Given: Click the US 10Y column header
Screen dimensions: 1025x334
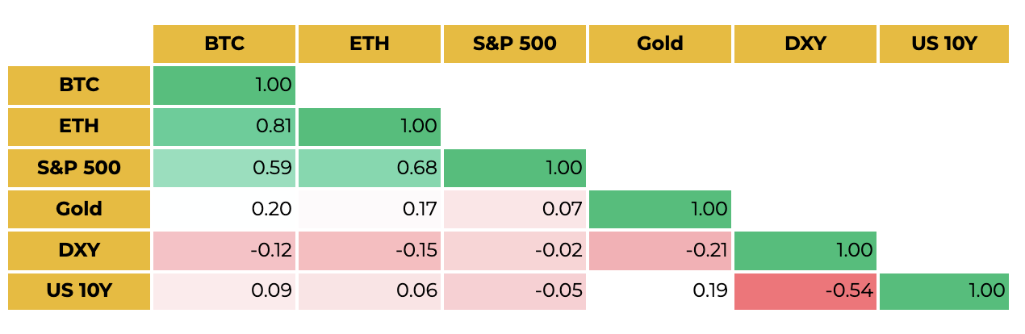Looking at the screenshot, I should pos(944,44).
